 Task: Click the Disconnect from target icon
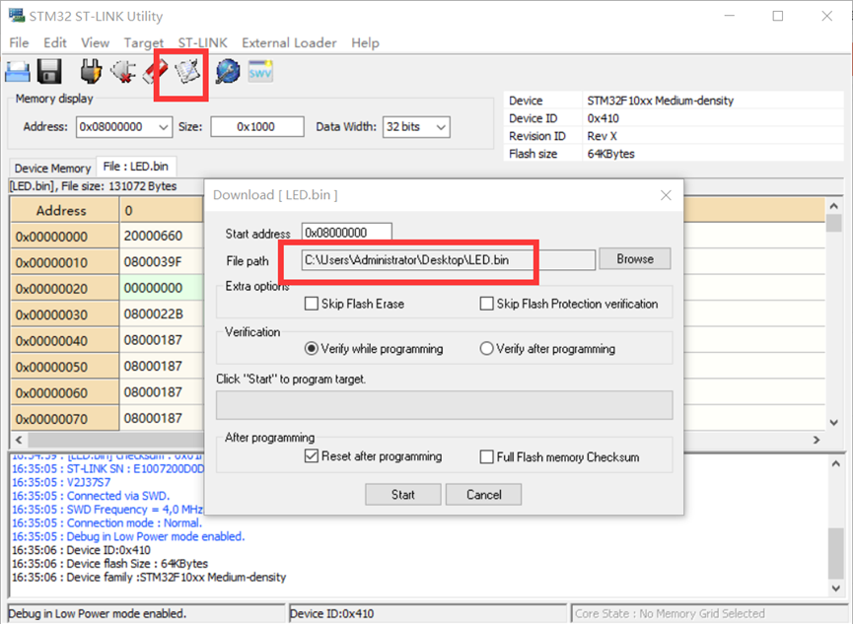point(123,71)
